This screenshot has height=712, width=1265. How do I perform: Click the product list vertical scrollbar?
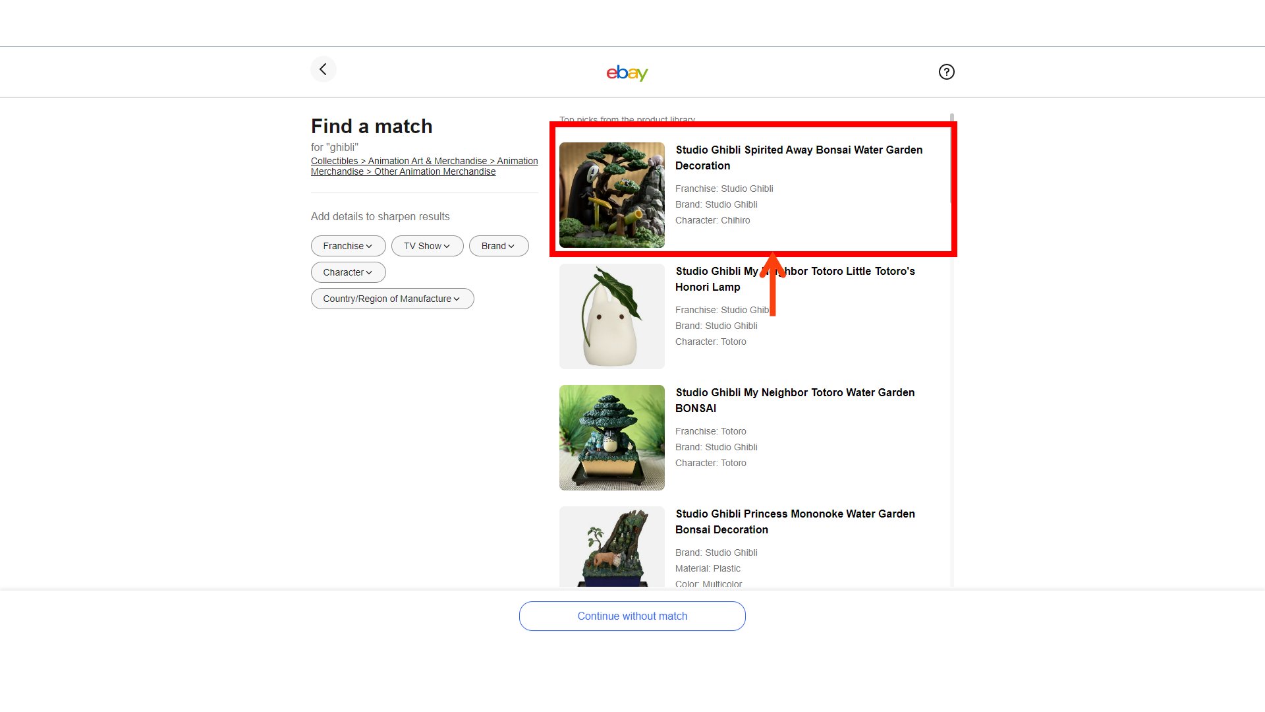point(952,349)
